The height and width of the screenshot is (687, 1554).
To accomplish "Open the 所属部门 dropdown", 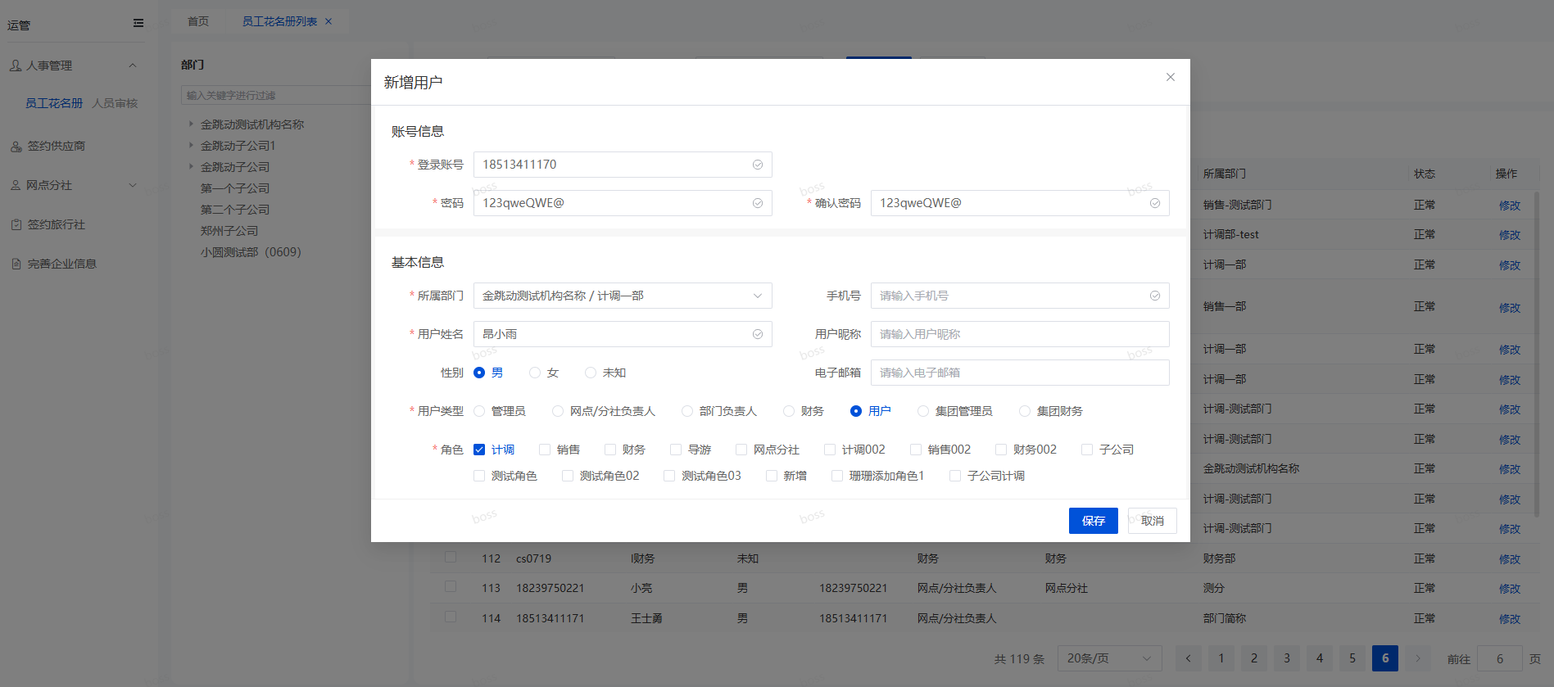I will click(x=622, y=296).
